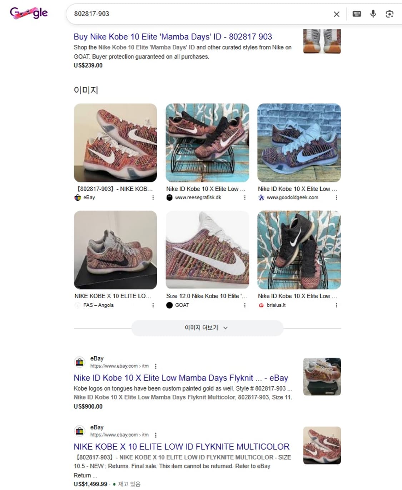Open Google Lens image search icon

click(x=389, y=14)
